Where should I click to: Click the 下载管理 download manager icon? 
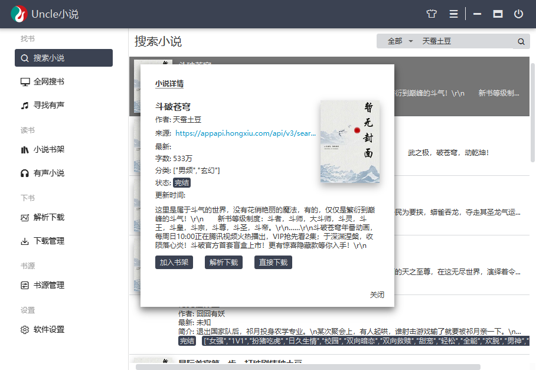24,242
